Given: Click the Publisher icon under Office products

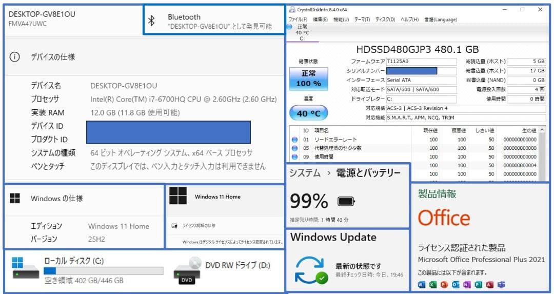Looking at the screenshot, I should pyautogui.click(x=478, y=284).
